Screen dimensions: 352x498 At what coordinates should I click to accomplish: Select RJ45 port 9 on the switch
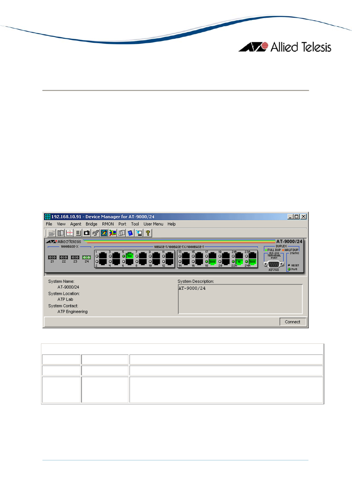pyautogui.click(x=156, y=255)
